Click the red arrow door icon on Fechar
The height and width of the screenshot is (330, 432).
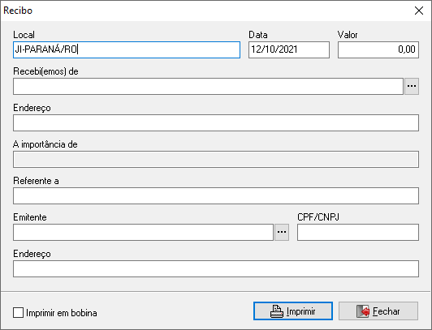[363, 311]
